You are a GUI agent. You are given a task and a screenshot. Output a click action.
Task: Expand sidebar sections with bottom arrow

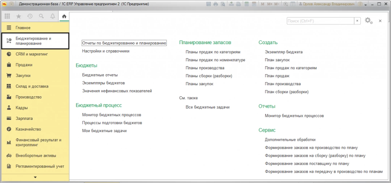[35, 177]
